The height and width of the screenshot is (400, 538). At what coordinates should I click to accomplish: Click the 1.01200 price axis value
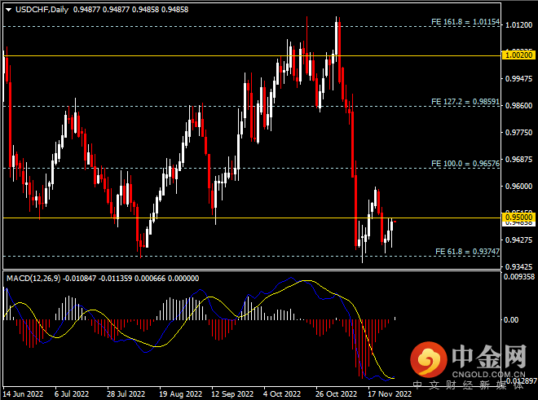[x=518, y=25]
